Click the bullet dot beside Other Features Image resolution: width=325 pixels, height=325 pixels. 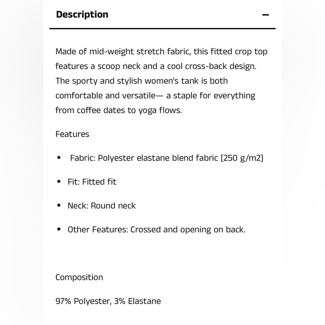click(x=59, y=229)
